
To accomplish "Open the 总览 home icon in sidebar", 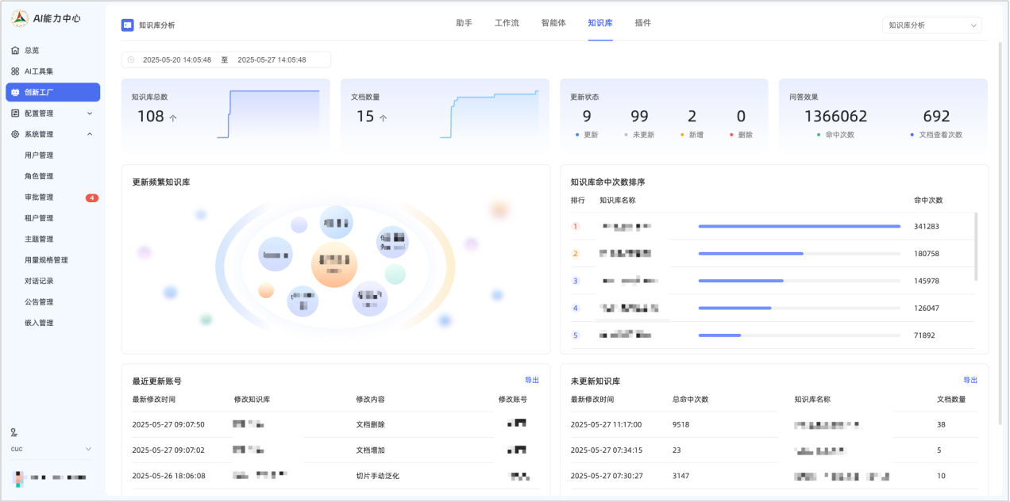I will (x=15, y=50).
